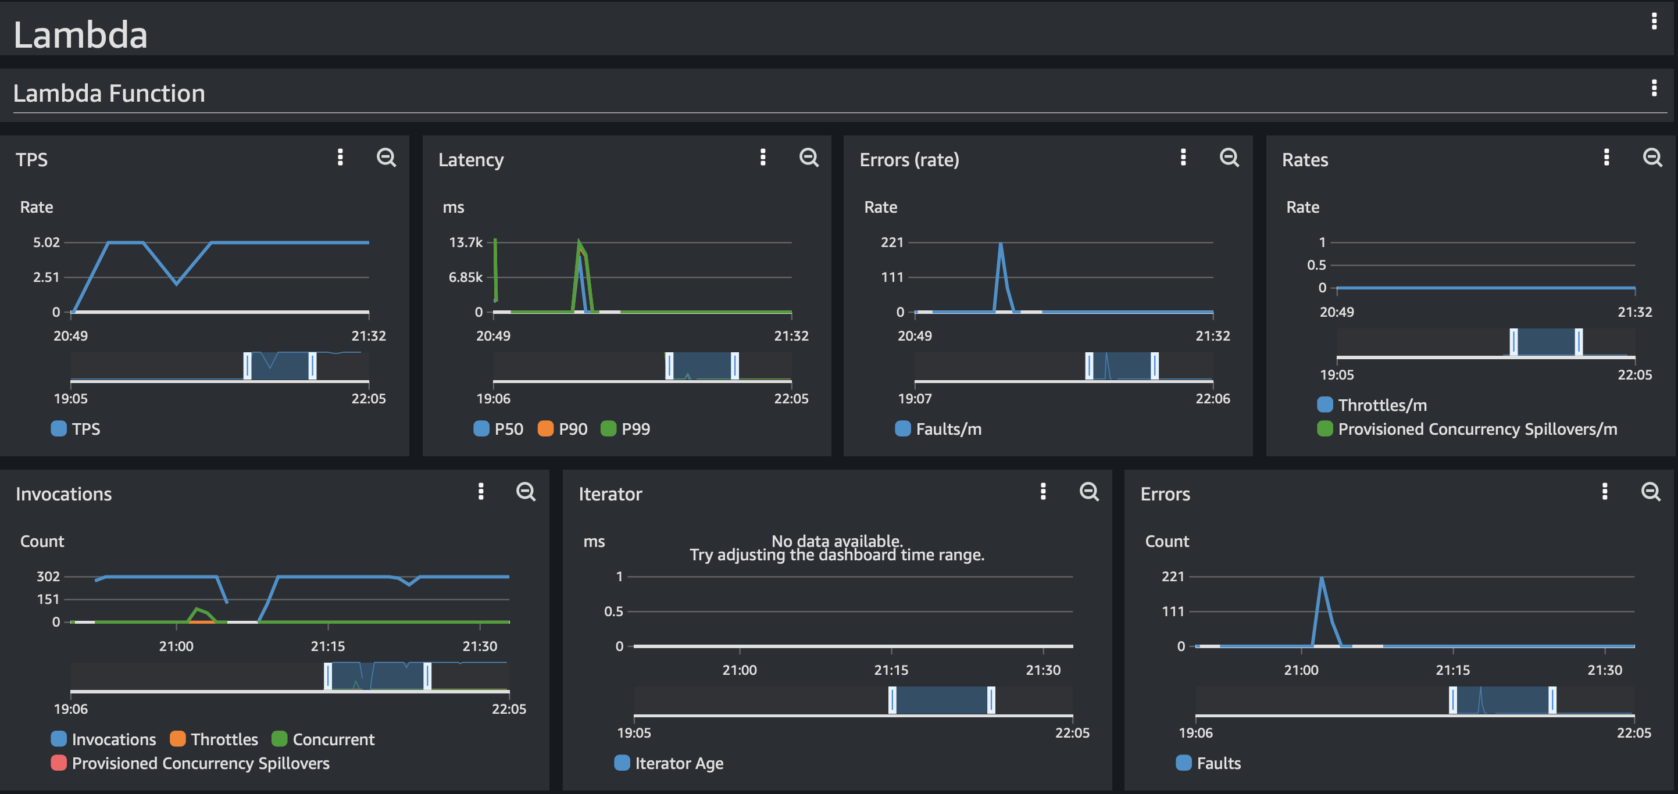Click the Errors count range selector left handle

[1452, 700]
